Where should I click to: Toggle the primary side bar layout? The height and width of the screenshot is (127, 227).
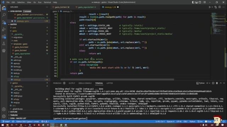coord(193,2)
